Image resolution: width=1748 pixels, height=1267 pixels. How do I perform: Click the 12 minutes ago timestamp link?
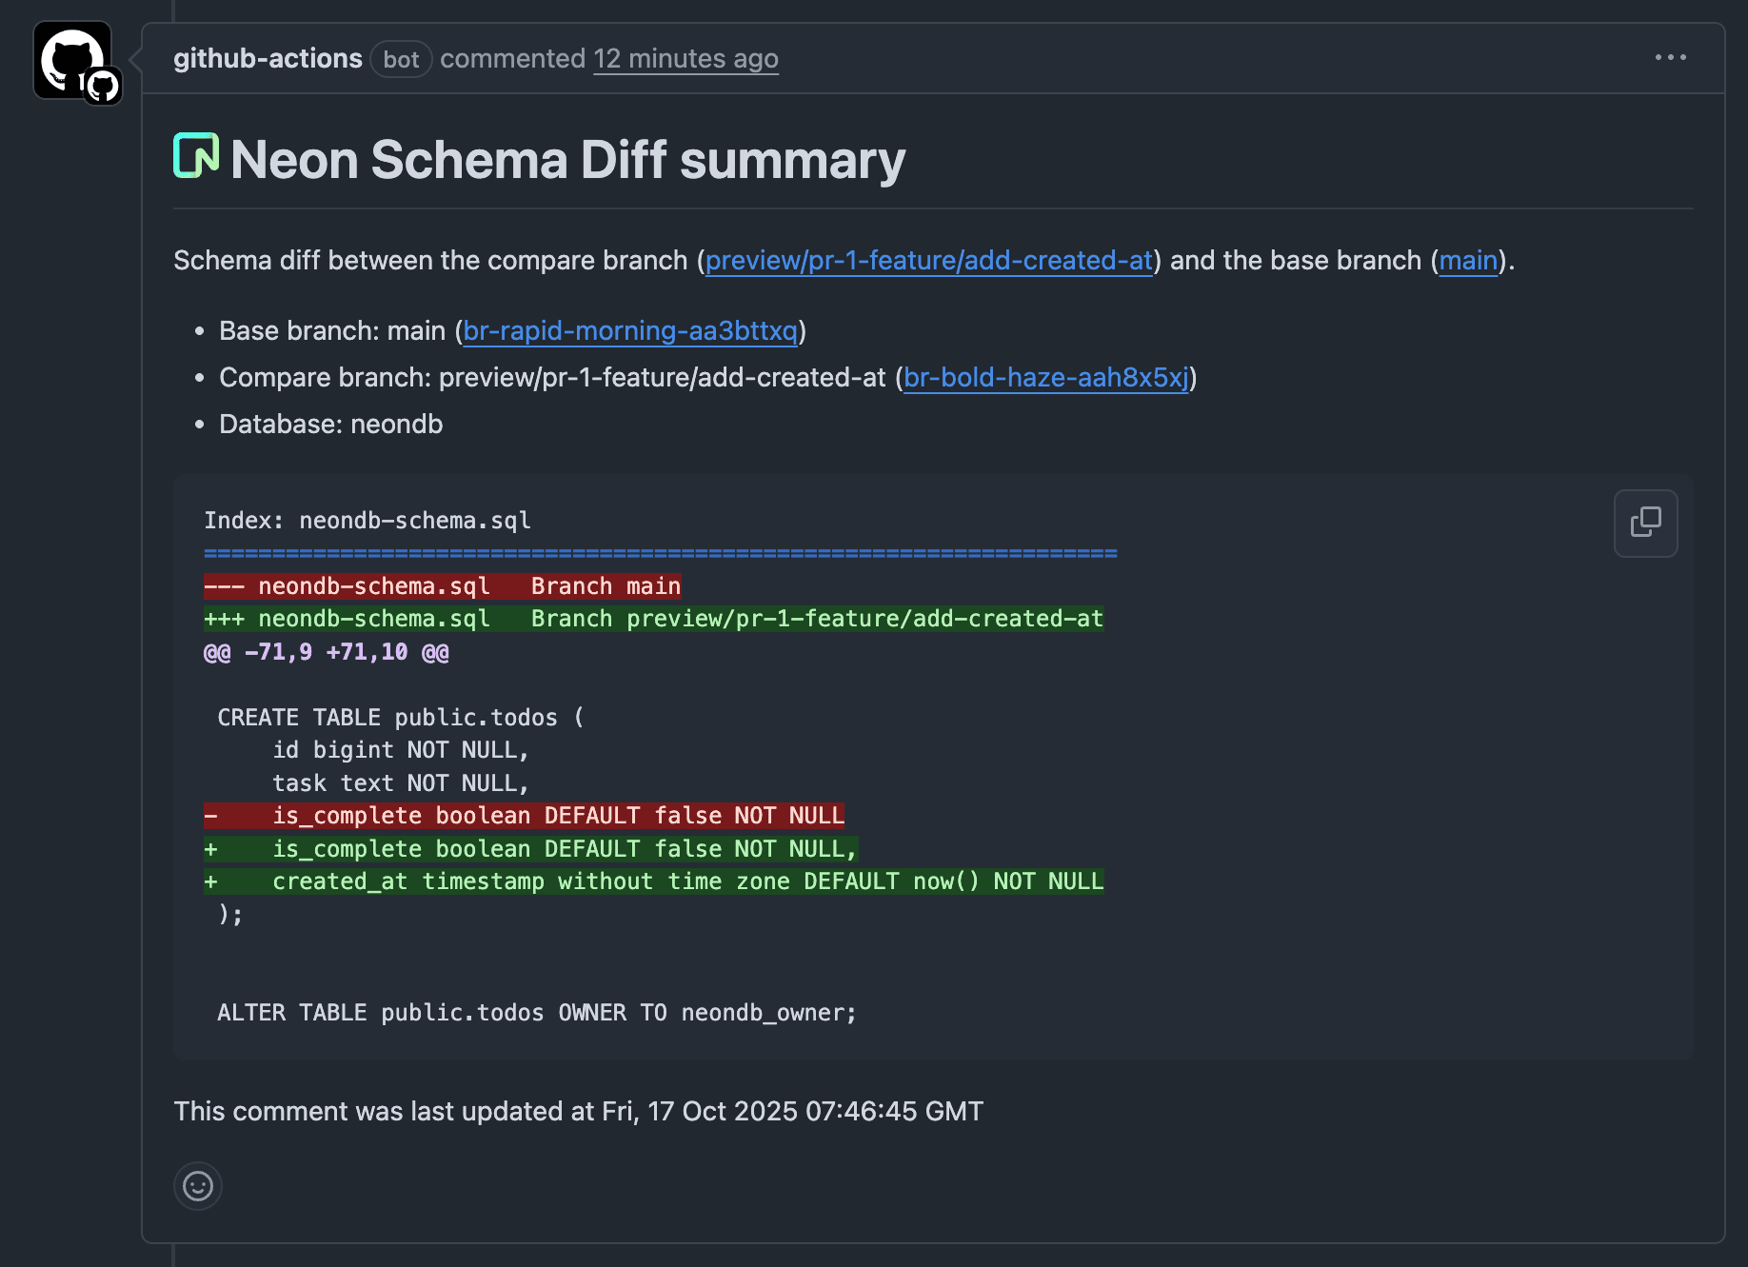click(x=685, y=58)
